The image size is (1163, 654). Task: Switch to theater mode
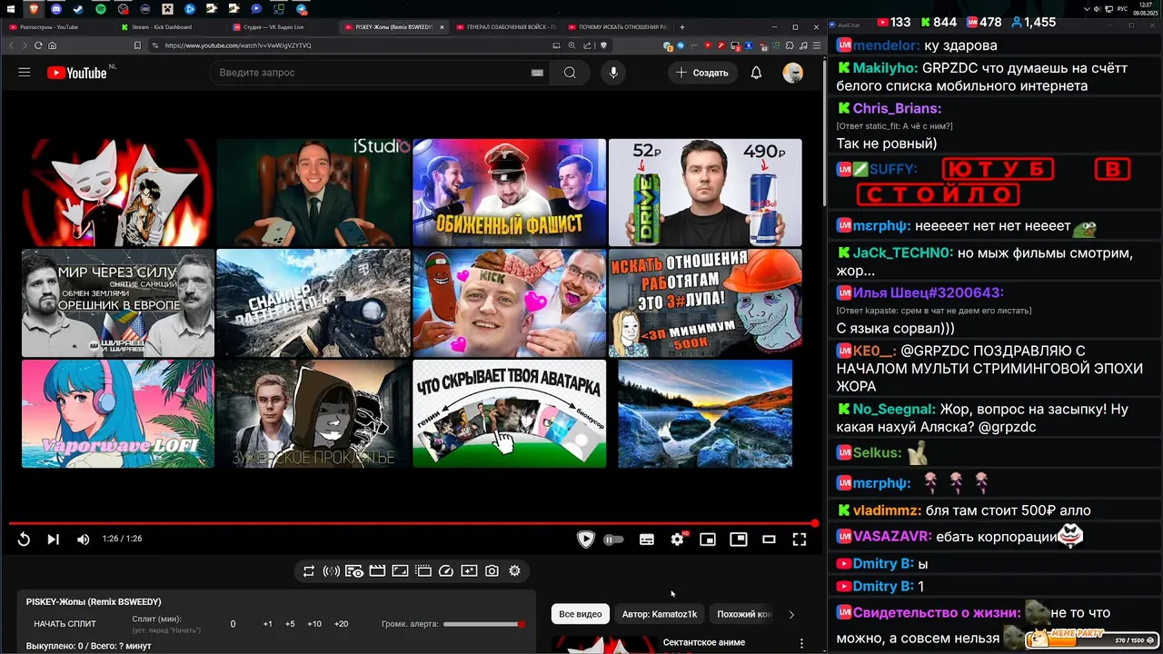click(x=769, y=540)
